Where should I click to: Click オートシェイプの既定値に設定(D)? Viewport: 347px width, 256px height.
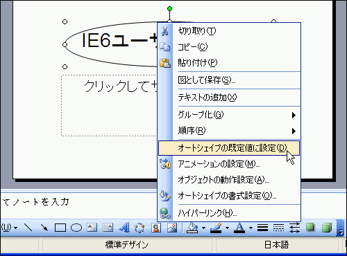tap(229, 148)
